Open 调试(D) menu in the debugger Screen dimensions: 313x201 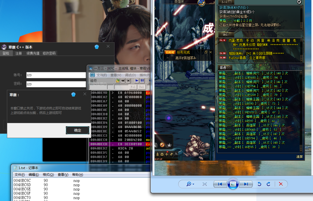click(130, 75)
